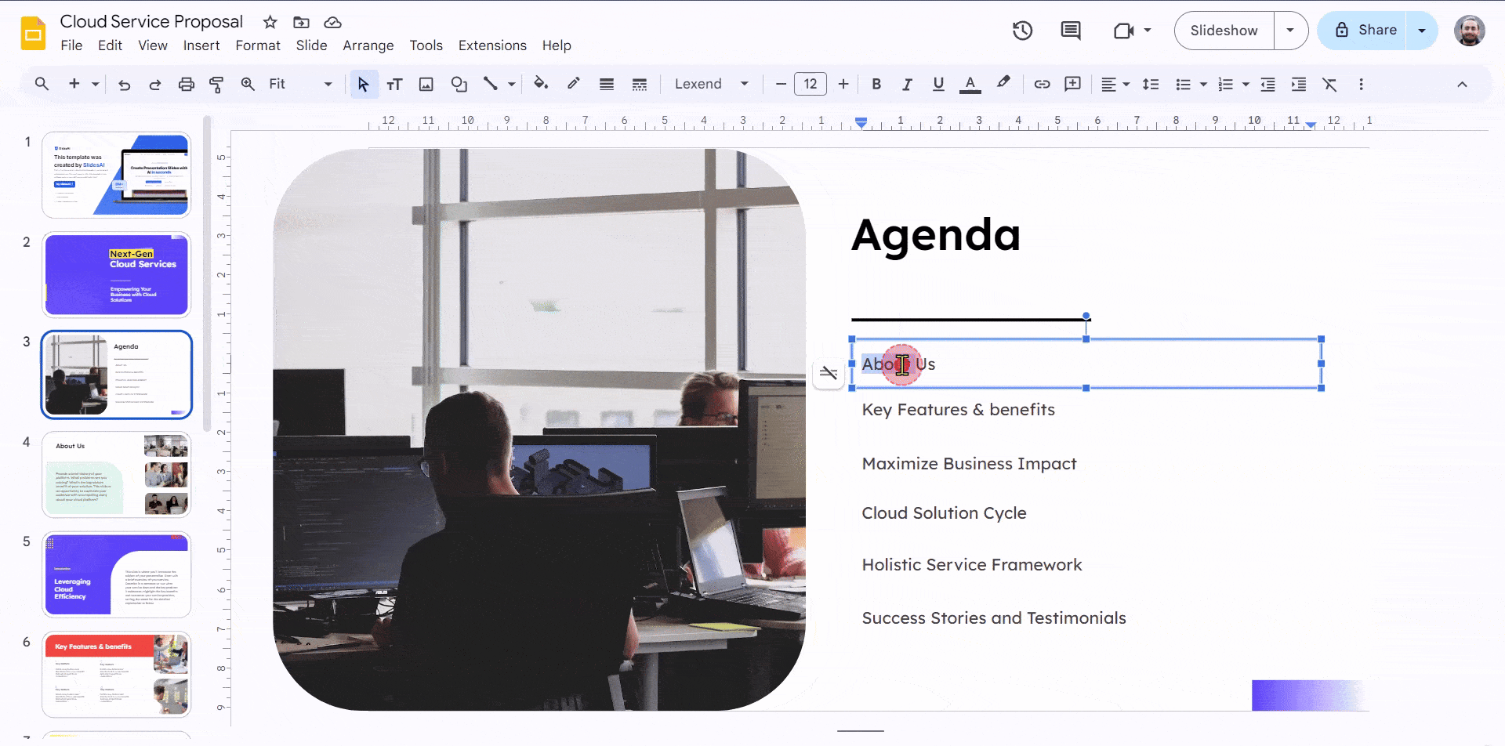
Task: Toggle underline formatting
Action: point(937,84)
